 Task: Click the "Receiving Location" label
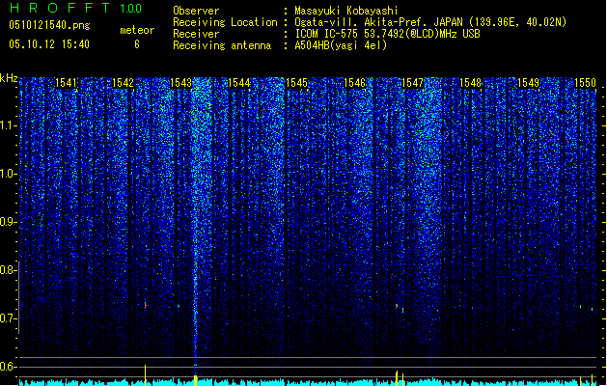coord(225,22)
